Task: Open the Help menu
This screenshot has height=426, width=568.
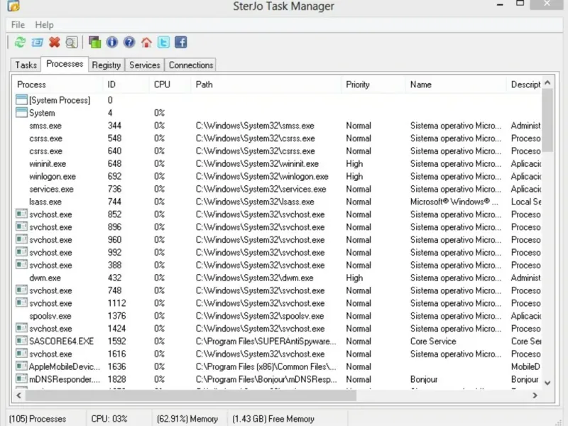Action: tap(44, 25)
